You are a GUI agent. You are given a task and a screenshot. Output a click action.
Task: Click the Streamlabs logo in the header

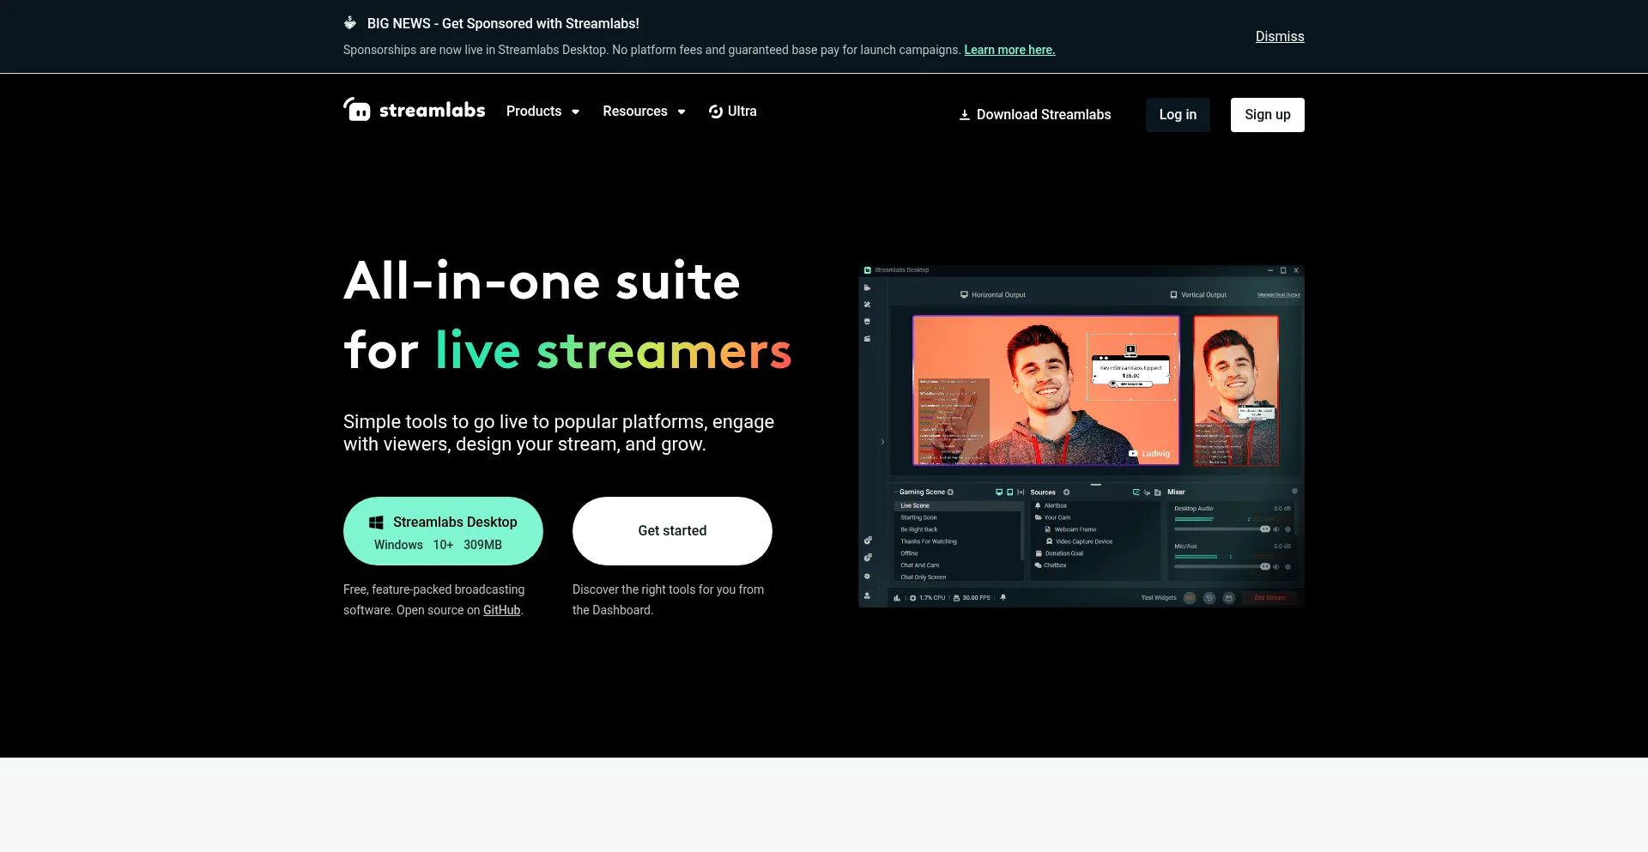point(414,111)
